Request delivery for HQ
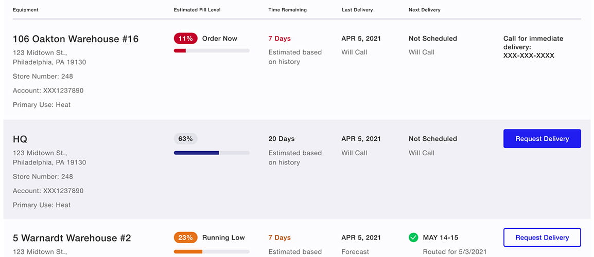This screenshot has height=257, width=594. pos(542,139)
